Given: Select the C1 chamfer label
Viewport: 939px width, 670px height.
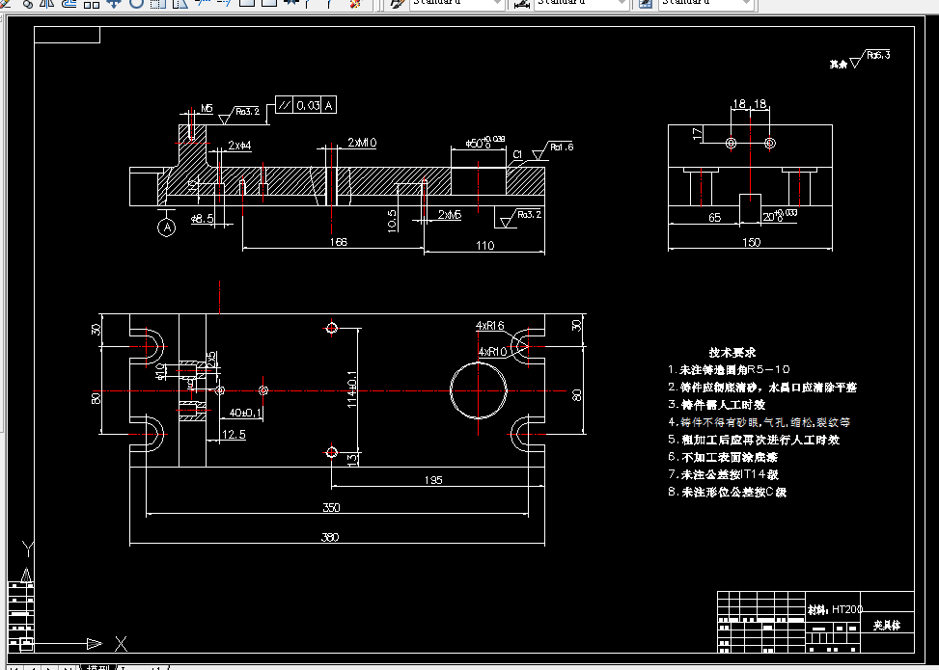Looking at the screenshot, I should [518, 154].
